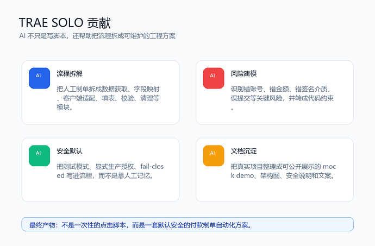Click the description mentioning mock demo

coord(283,171)
